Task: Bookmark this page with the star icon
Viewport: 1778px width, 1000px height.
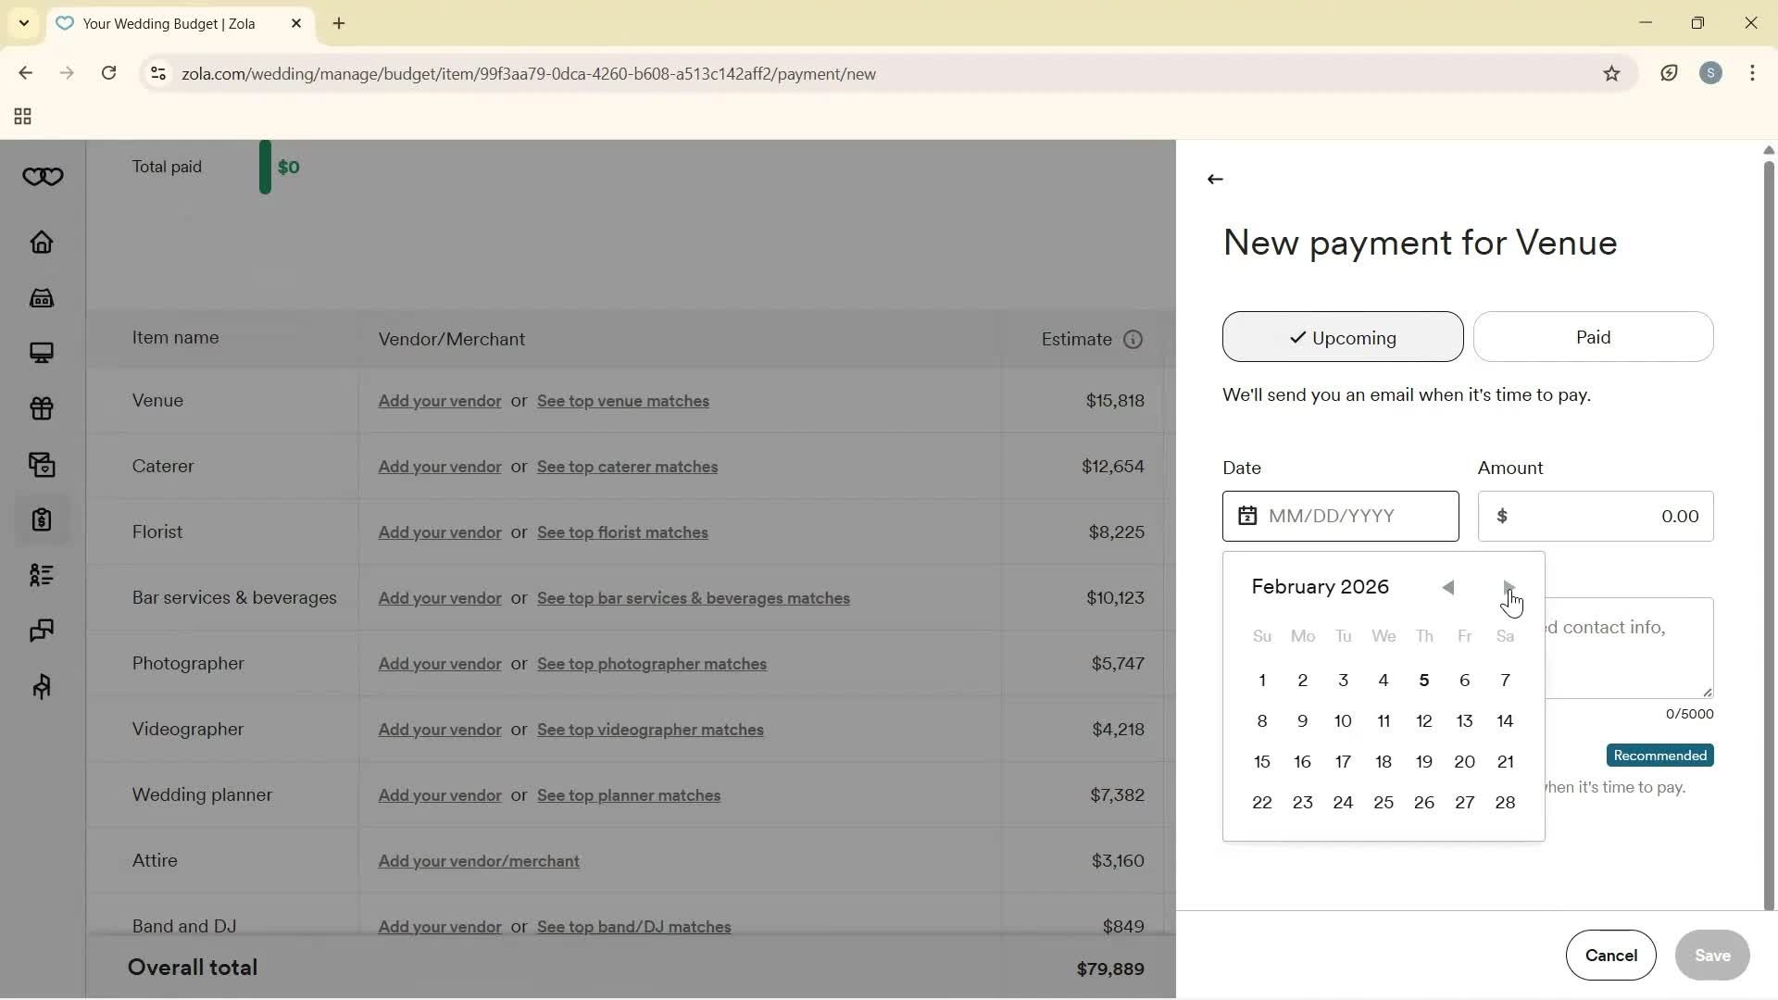Action: click(x=1612, y=73)
